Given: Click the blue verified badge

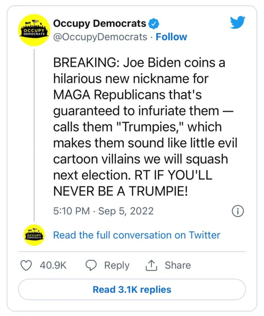Looking at the screenshot, I should click(154, 23).
